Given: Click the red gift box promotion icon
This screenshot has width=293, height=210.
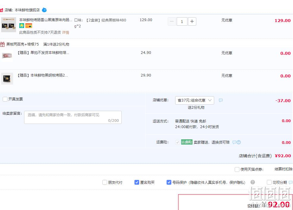Looking at the screenshot, I should click(2, 44).
